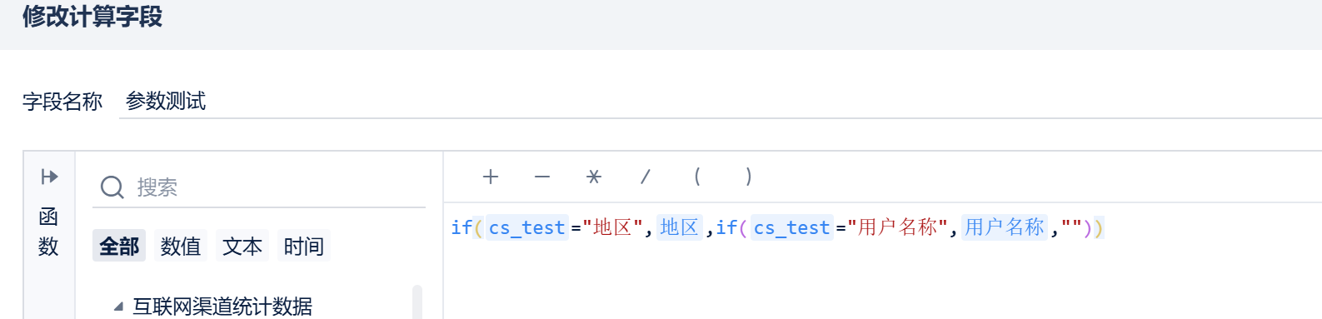1322x319 pixels.
Task: Click the search magnifier icon
Action: pos(112,187)
